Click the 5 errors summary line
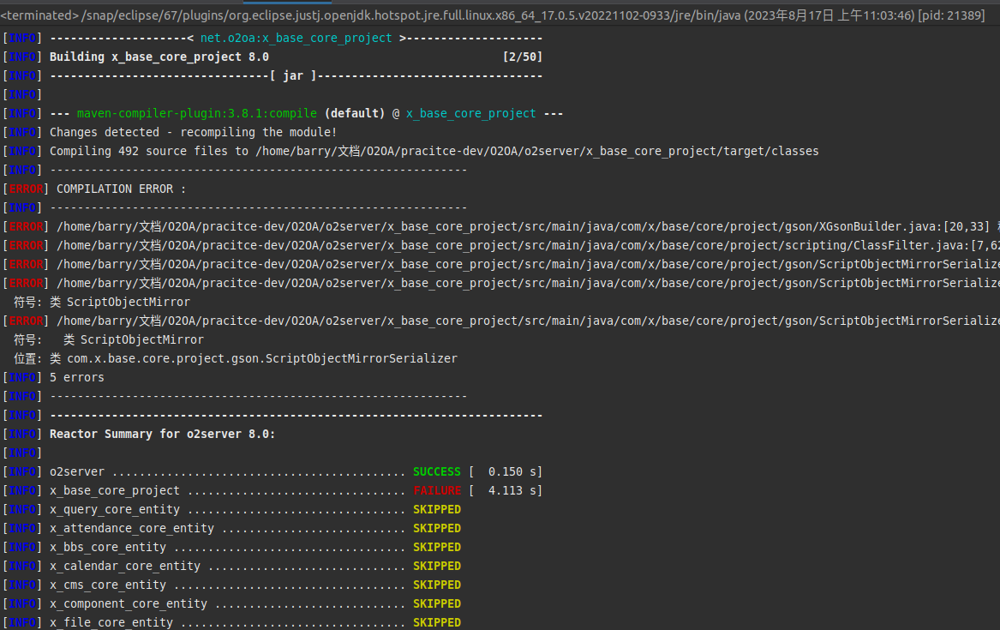The image size is (1000, 630). (76, 377)
